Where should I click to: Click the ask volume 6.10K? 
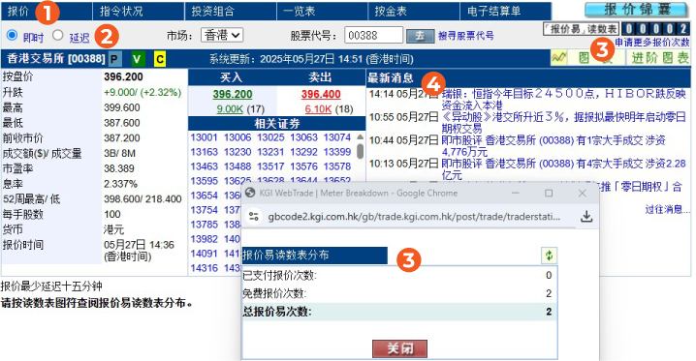pyautogui.click(x=318, y=109)
